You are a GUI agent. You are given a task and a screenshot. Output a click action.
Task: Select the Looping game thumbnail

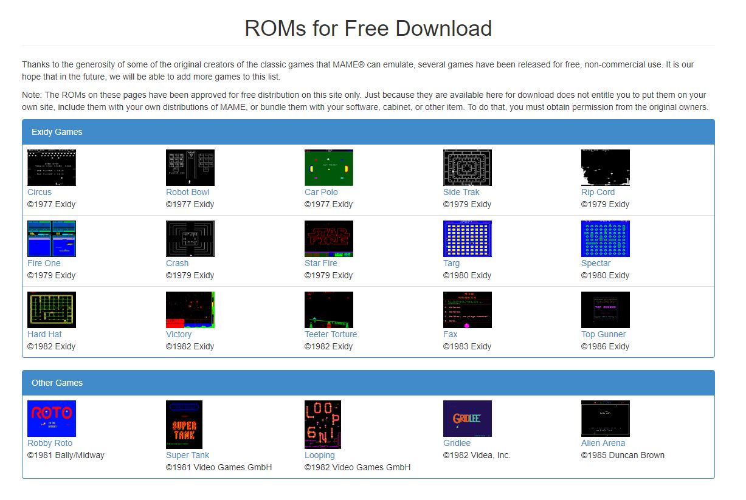(x=323, y=424)
